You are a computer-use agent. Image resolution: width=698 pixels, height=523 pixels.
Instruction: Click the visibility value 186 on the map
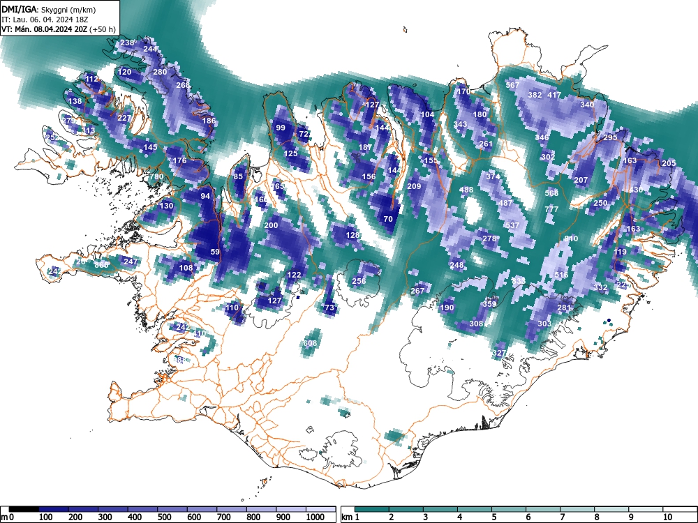(x=209, y=120)
